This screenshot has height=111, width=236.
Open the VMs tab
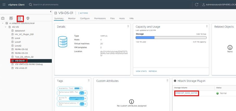pyautogui.click(x=131, y=18)
